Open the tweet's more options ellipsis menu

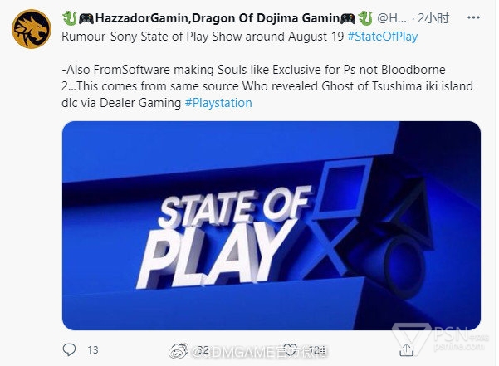tap(473, 17)
